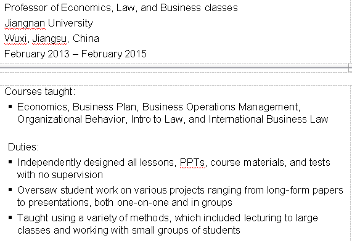
Task: Click the underlined word "Wuxi"
Action: point(15,39)
